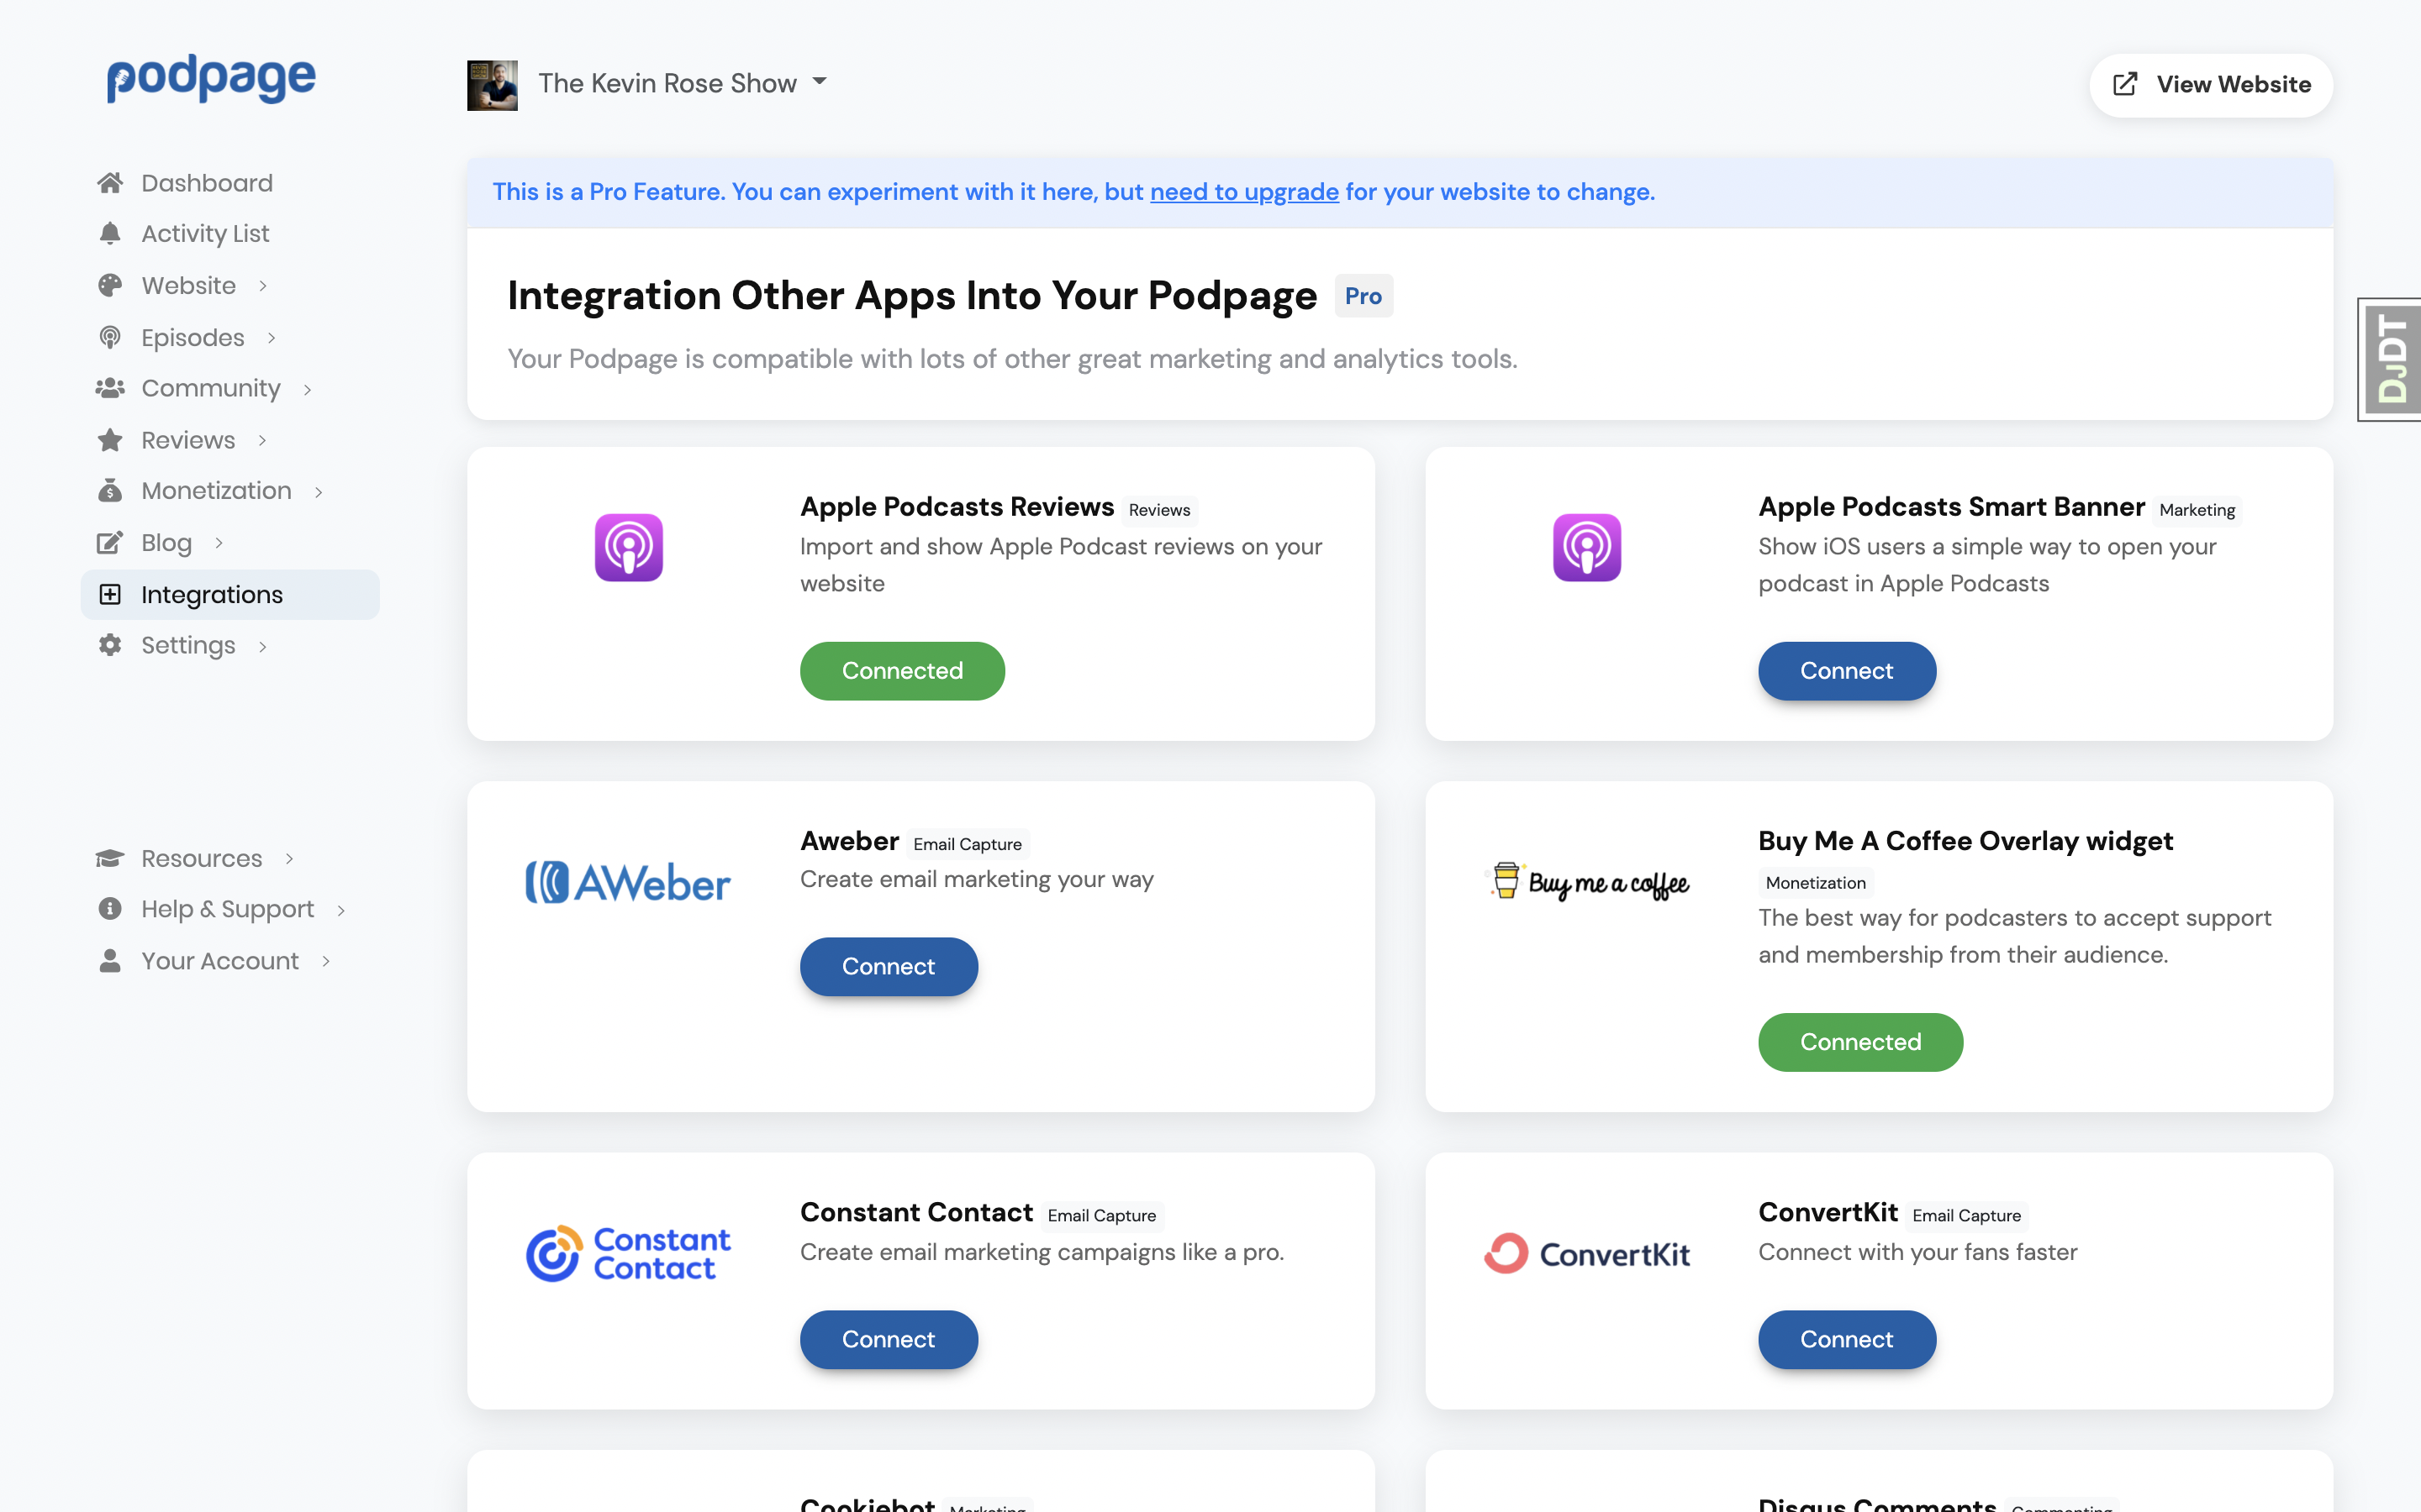Click the Blog edit icon
This screenshot has height=1512, width=2421.
click(110, 543)
